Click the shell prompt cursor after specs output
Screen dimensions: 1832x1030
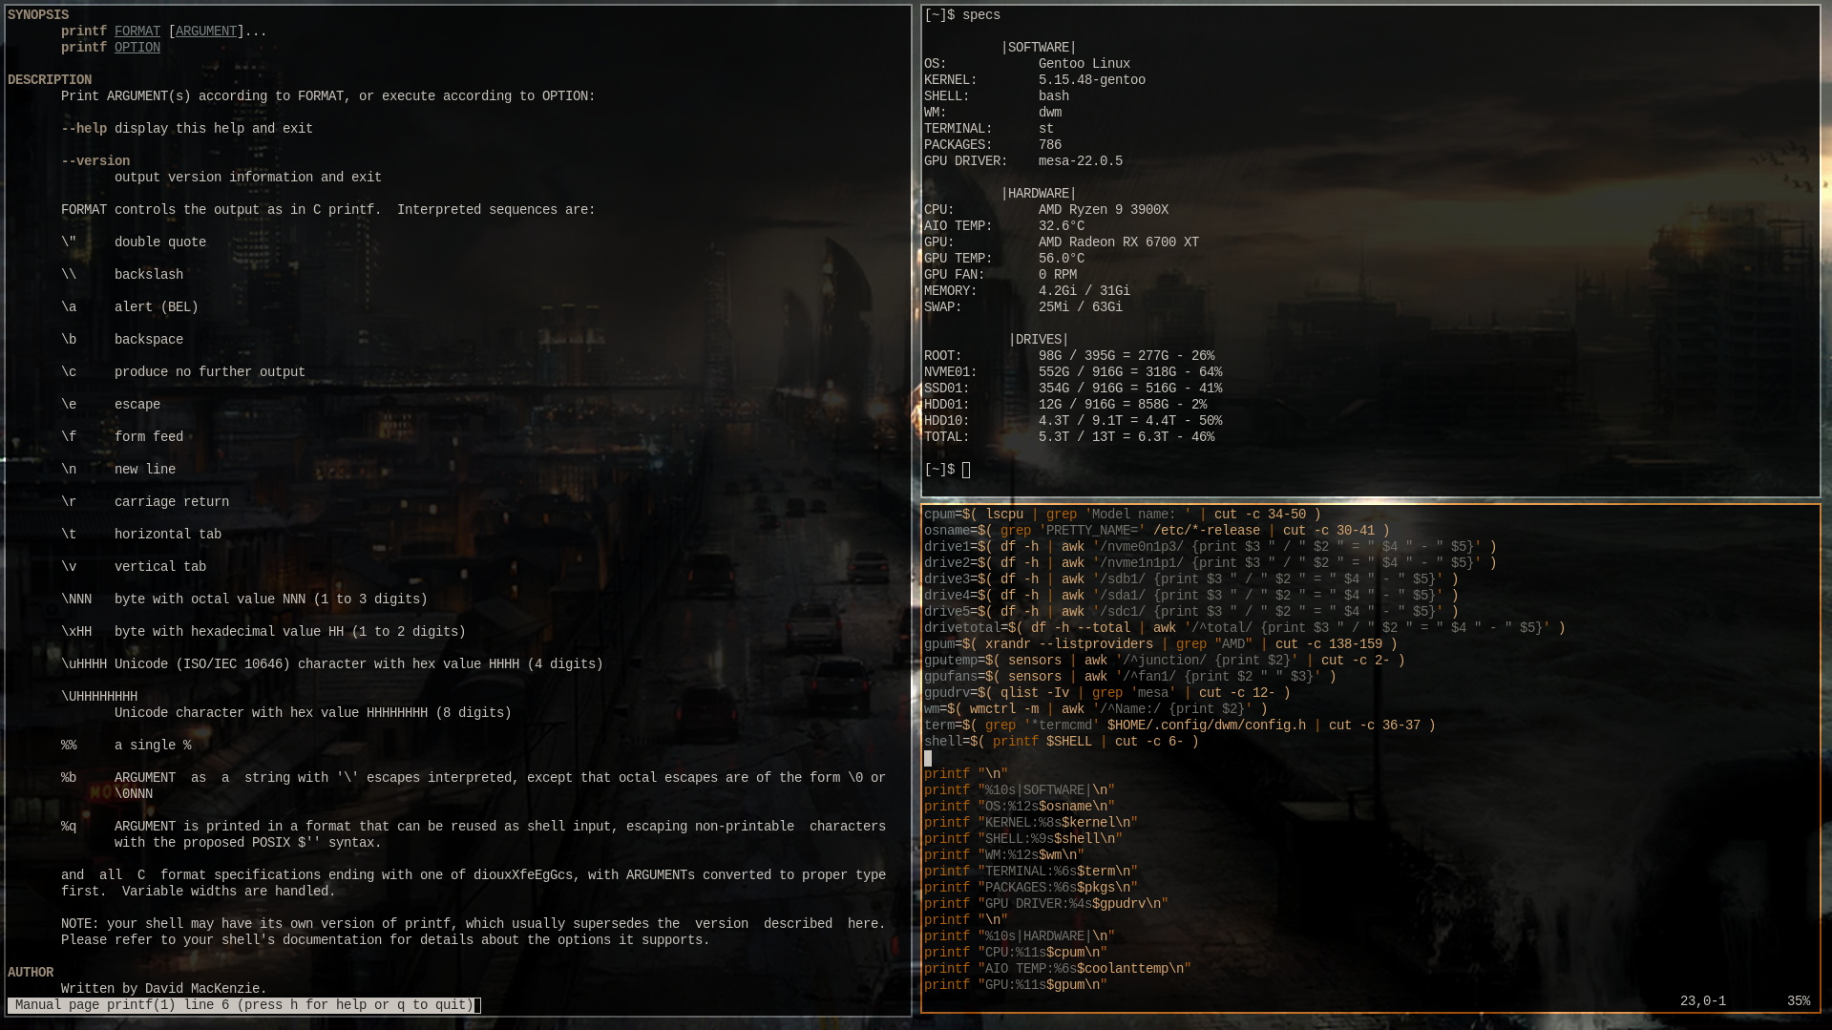tap(966, 470)
